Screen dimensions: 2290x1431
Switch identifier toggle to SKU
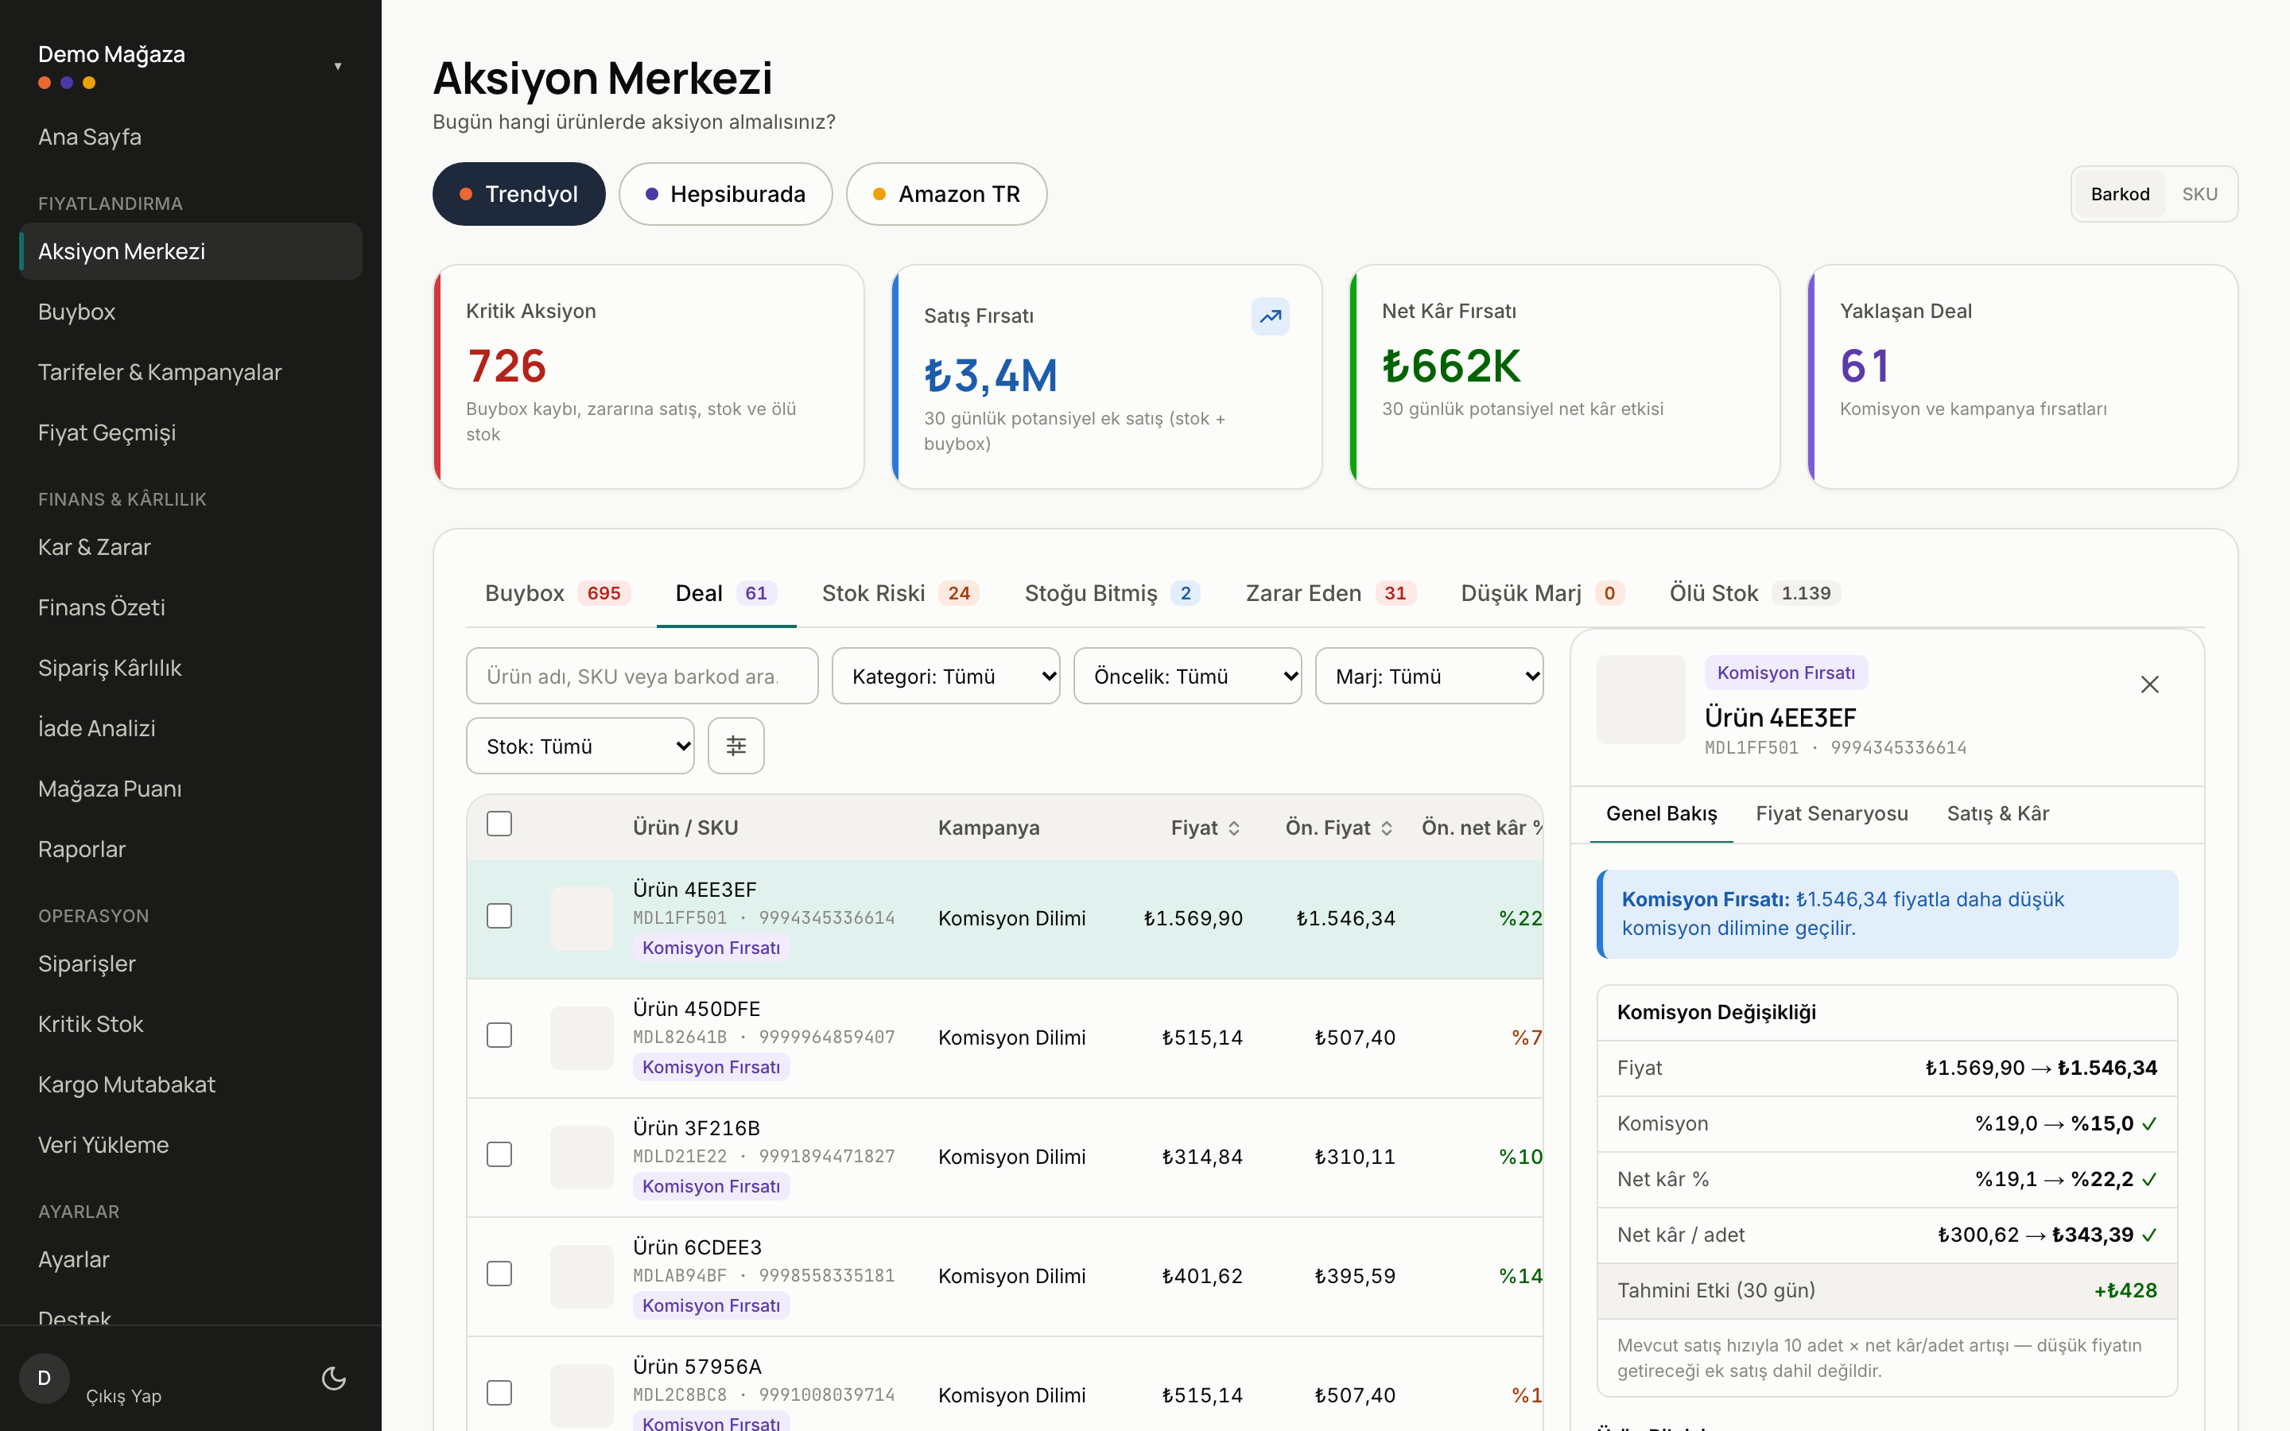point(2199,194)
